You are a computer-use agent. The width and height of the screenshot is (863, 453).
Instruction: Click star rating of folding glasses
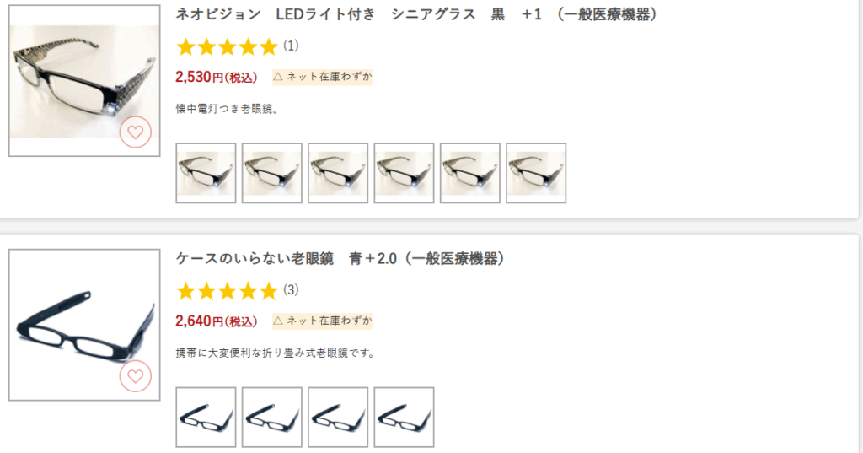[227, 291]
